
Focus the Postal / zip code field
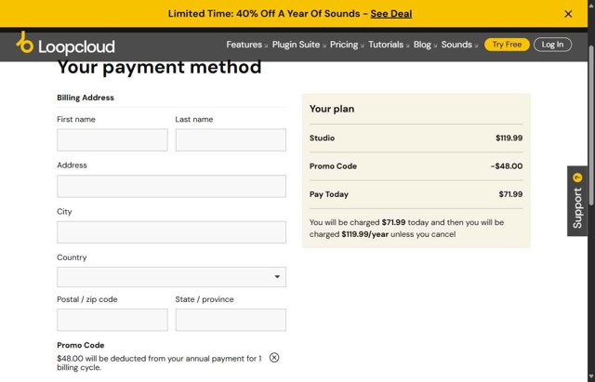coord(112,320)
